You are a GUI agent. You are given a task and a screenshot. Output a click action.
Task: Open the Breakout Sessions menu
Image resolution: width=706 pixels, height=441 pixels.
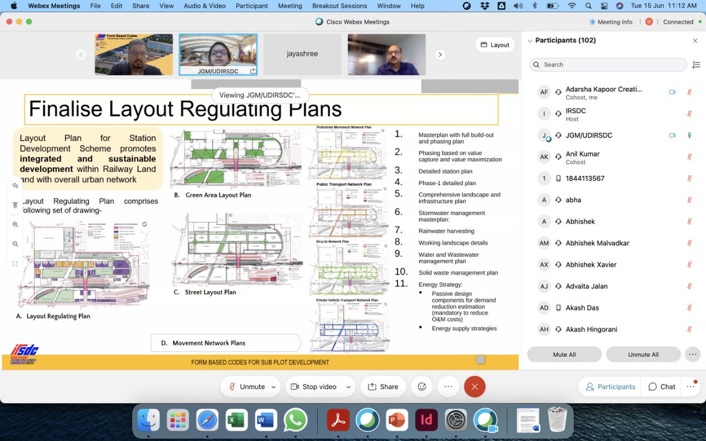(339, 6)
